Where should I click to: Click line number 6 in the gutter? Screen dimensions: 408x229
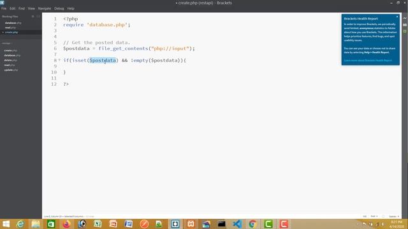click(55, 48)
